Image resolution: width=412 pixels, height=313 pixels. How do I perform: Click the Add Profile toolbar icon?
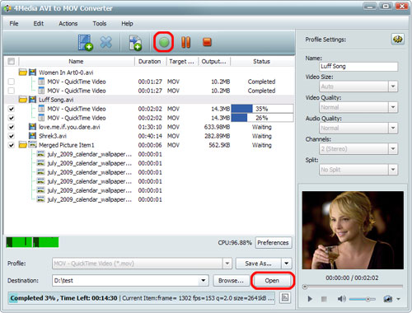pos(135,43)
